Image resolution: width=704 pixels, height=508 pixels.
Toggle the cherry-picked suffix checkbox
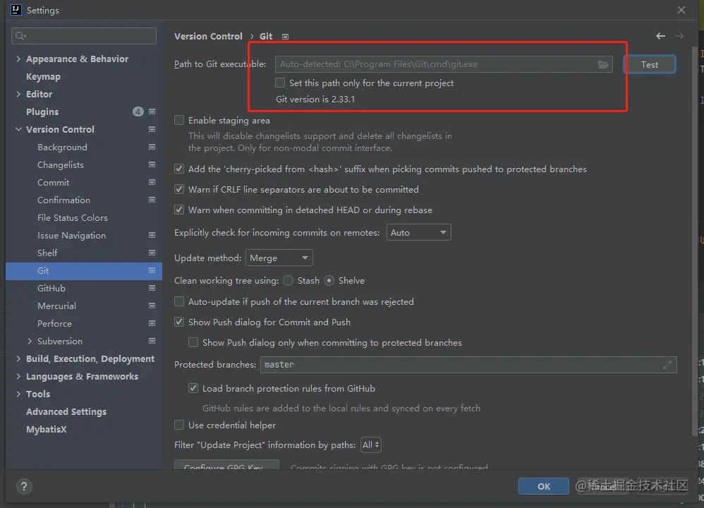(179, 169)
